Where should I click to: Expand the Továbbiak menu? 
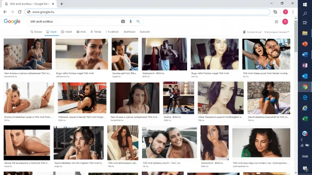pos(112,32)
